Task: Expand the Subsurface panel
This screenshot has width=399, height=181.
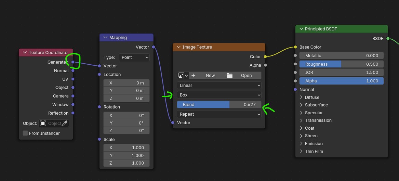Action: pos(301,105)
